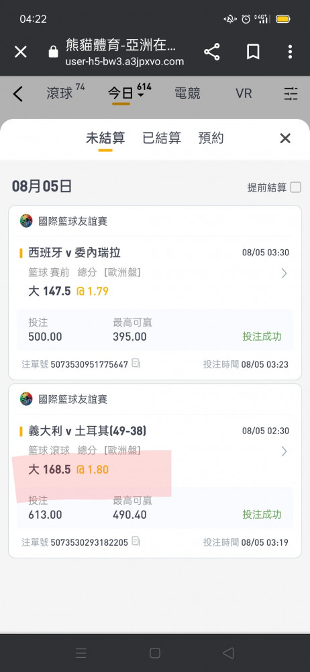The image size is (310, 672).
Task: Copy bet slip number 5073530293182205
Action: 136,541
